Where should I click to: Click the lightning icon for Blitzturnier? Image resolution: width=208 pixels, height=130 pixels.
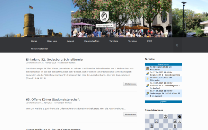click(148, 79)
